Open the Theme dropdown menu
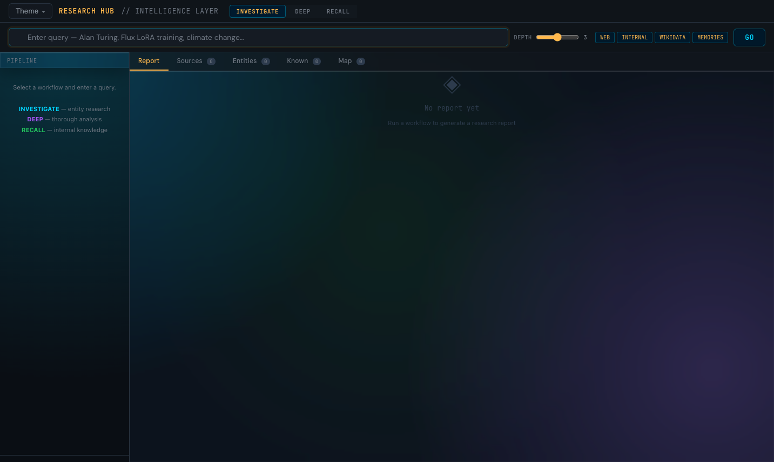This screenshot has height=462, width=774. [30, 11]
